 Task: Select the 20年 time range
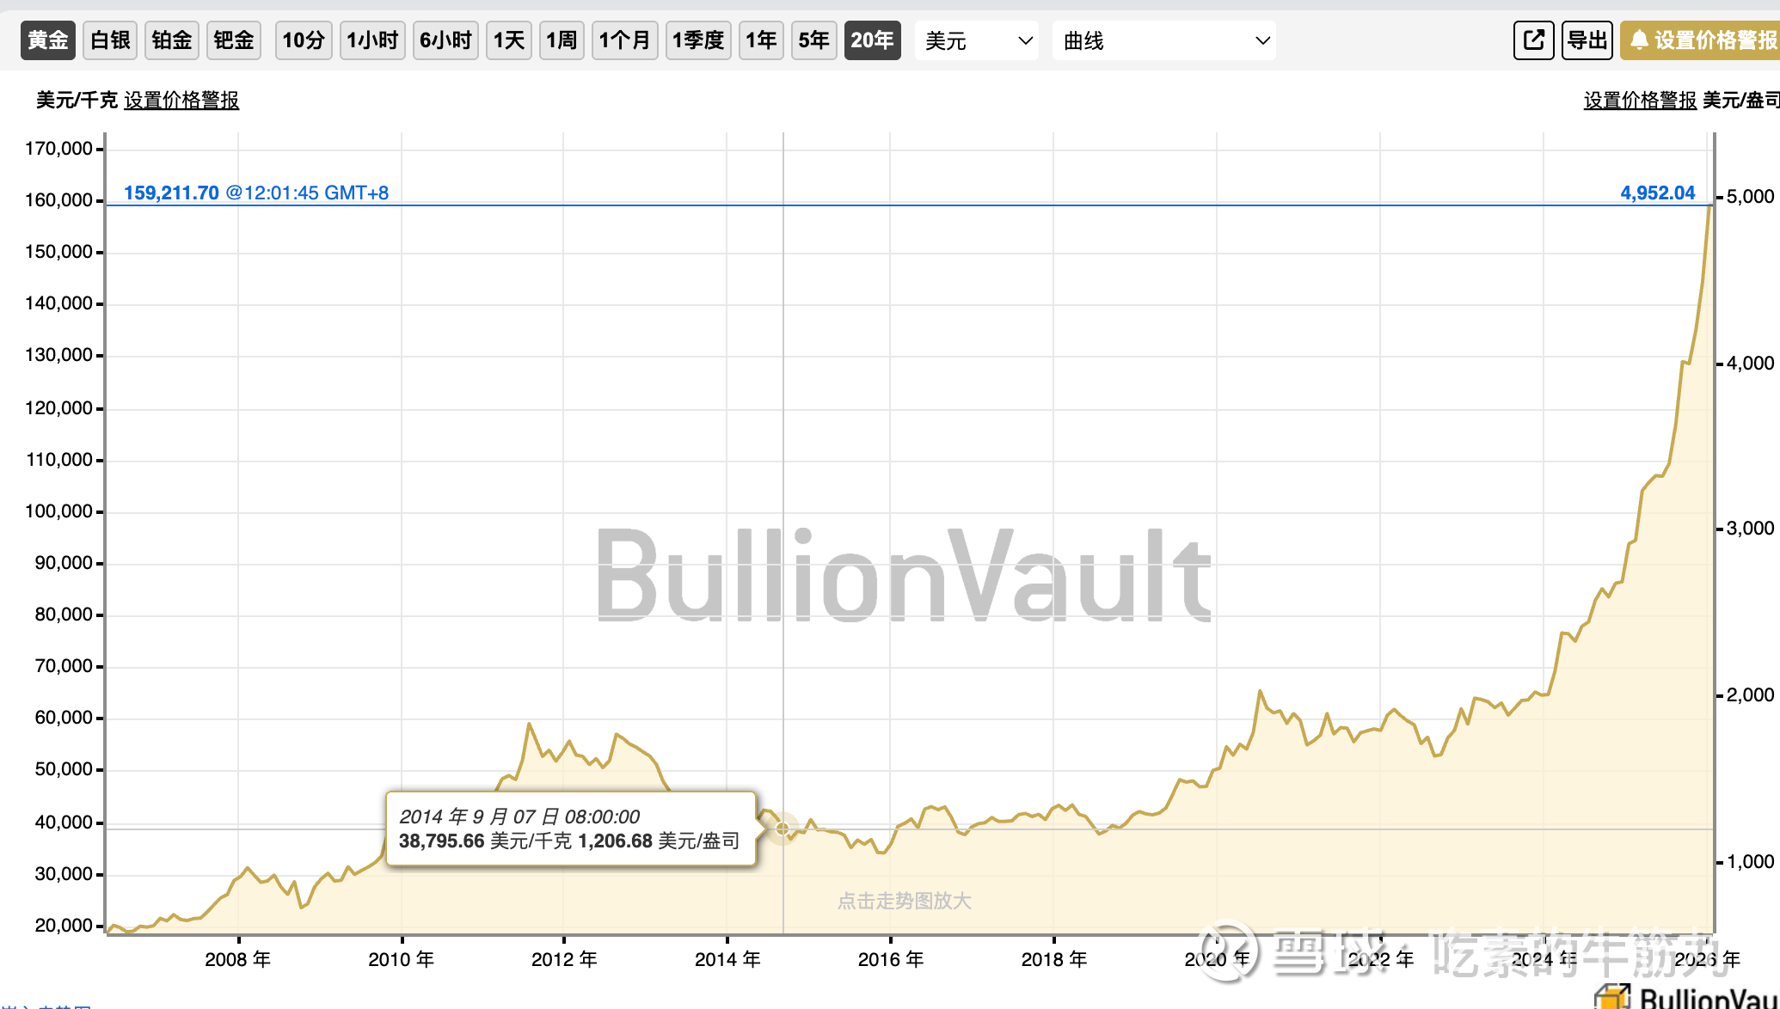click(x=872, y=40)
